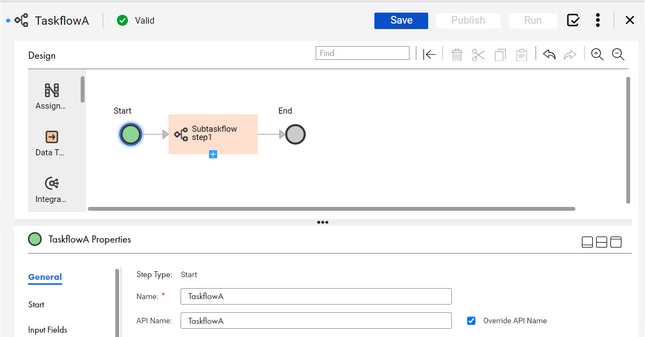The height and width of the screenshot is (337, 645).
Task: Click the Copy icon in design toolbar
Action: click(x=500, y=55)
